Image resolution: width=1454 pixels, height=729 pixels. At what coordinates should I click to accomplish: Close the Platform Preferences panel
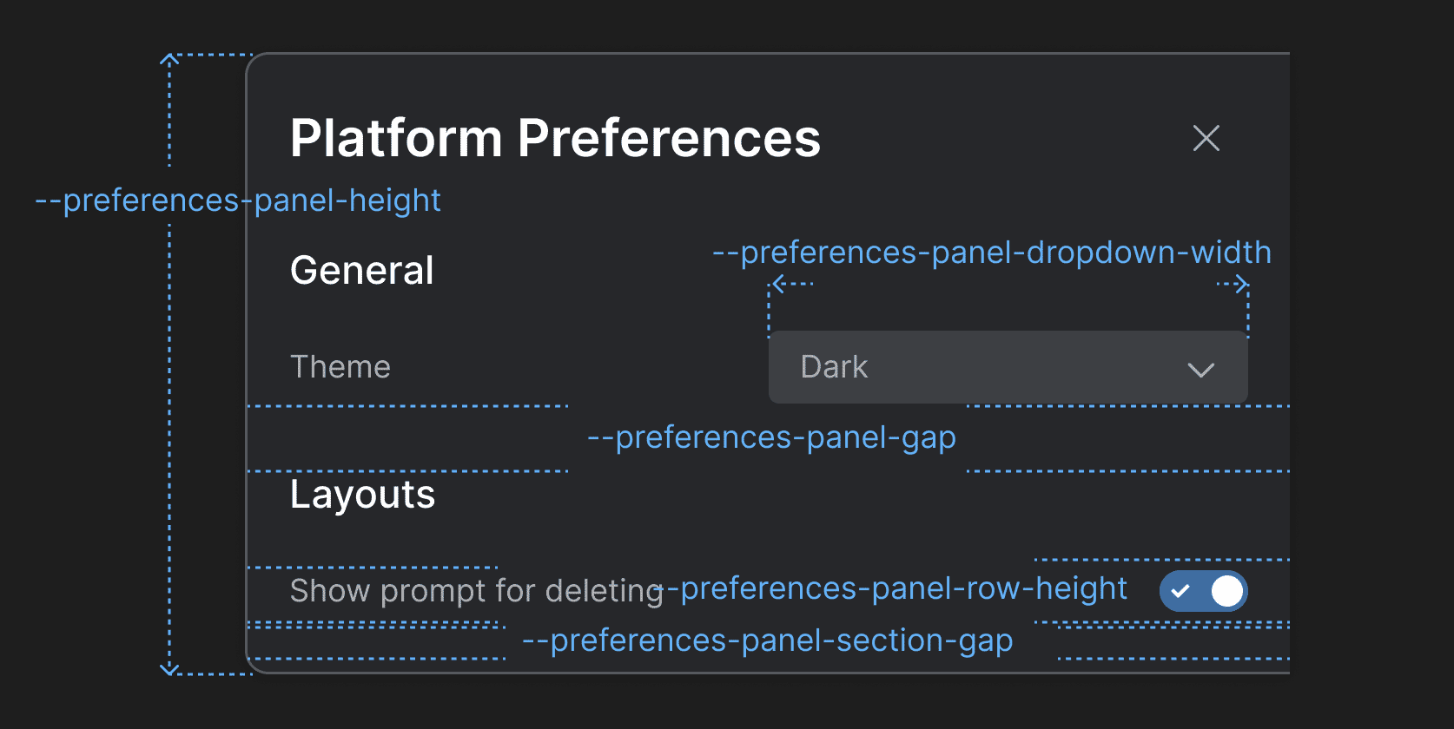[x=1206, y=138]
